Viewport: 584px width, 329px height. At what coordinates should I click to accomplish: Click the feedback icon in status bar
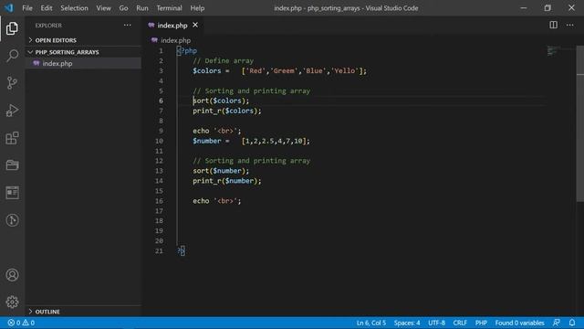(x=557, y=323)
